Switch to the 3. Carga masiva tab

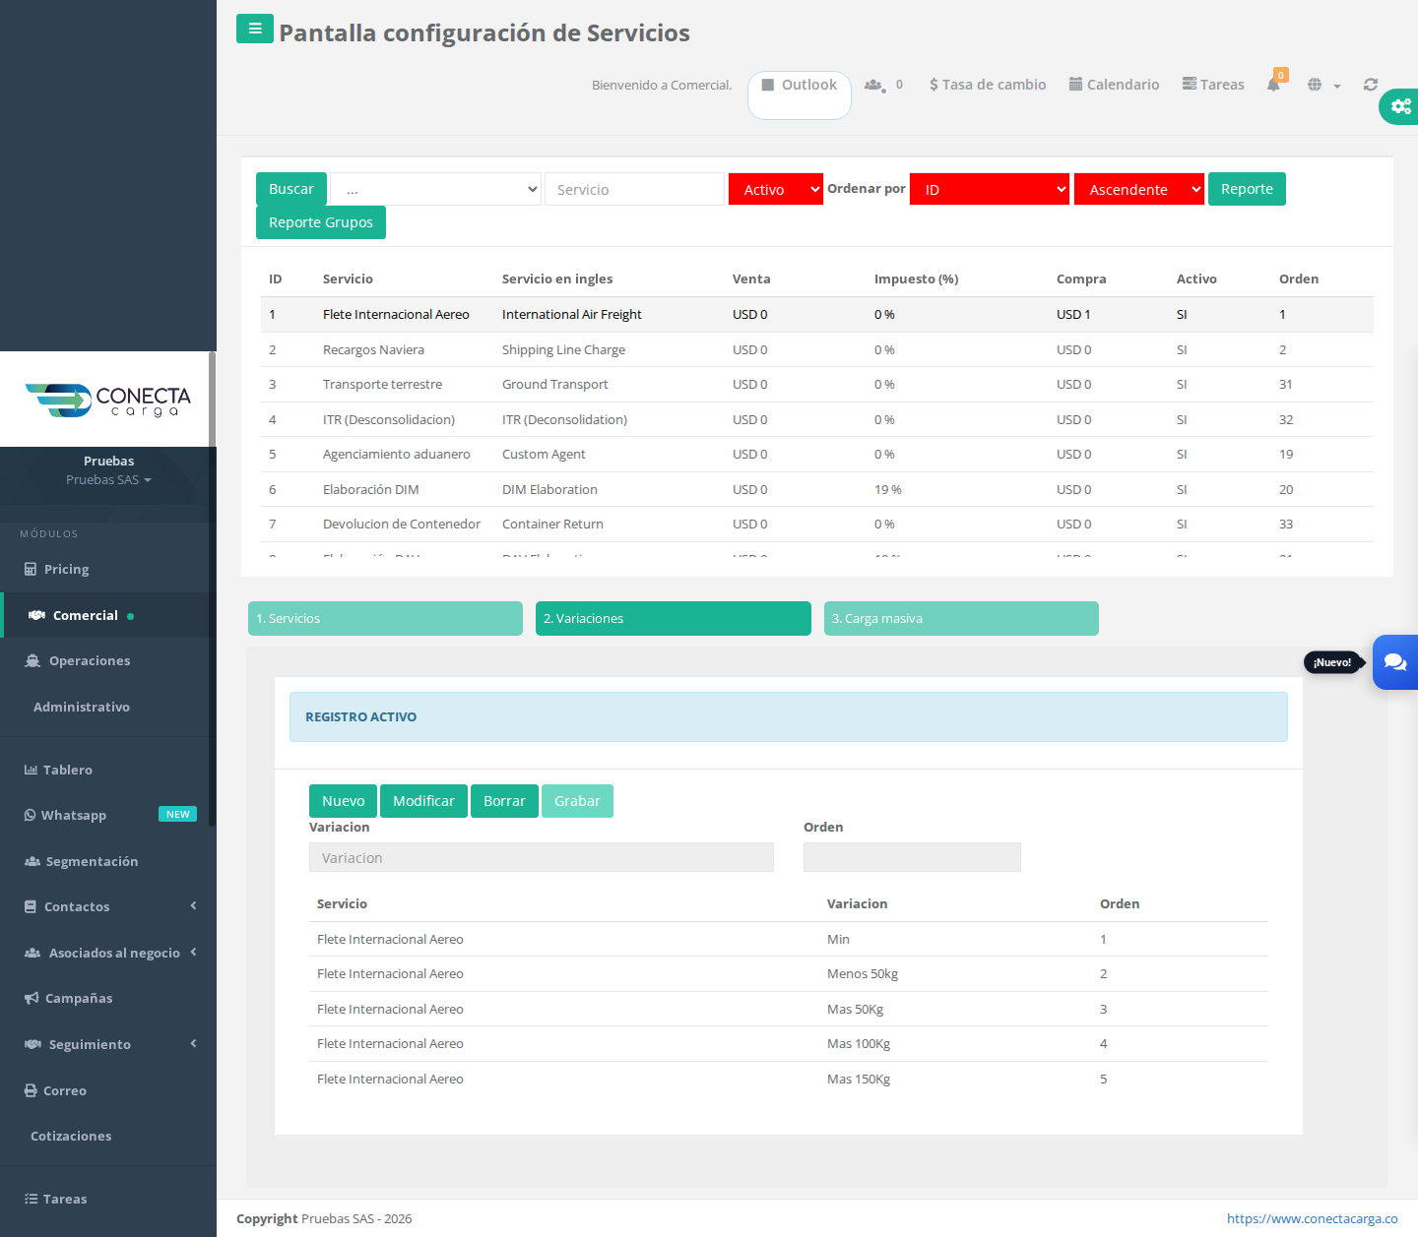click(961, 618)
